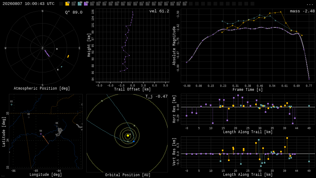Open the three-dot overflow menu
The height and width of the screenshot is (178, 316).
click(x=310, y=4)
